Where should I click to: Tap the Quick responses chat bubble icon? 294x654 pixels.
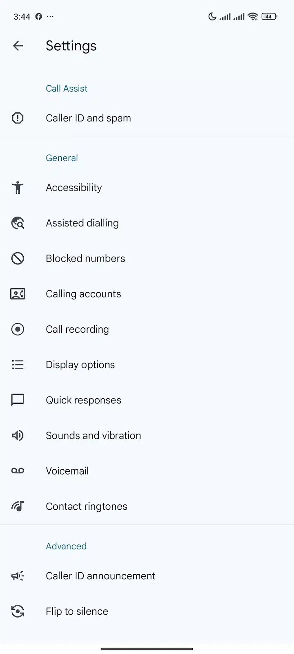point(18,400)
